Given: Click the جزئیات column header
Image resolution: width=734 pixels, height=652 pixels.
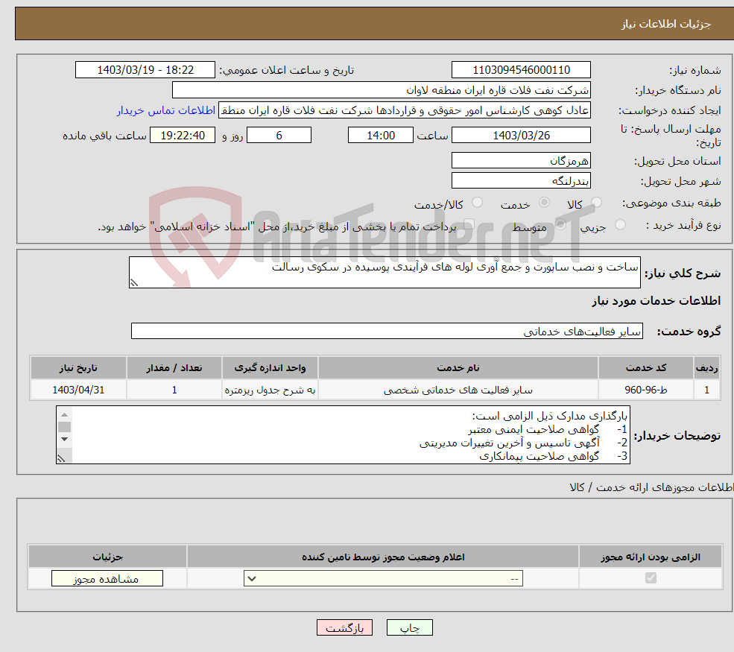Looking at the screenshot, I should (x=107, y=557).
